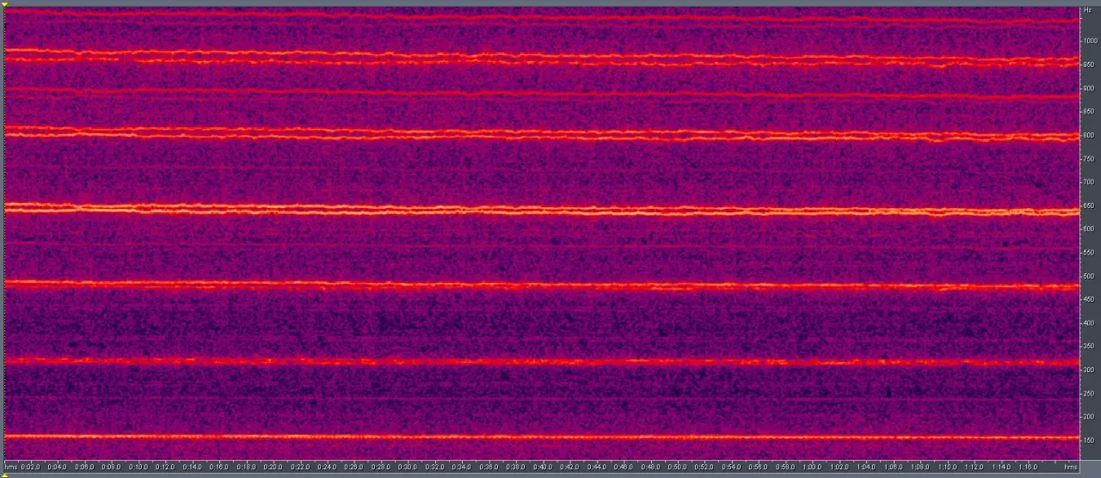Image resolution: width=1101 pixels, height=478 pixels.
Task: Click the 1:10.0 time ruler label
Action: point(946,467)
